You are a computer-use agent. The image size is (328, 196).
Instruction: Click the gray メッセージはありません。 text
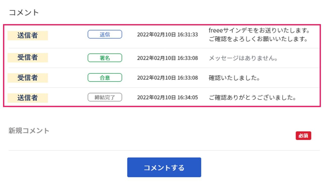tap(243, 58)
